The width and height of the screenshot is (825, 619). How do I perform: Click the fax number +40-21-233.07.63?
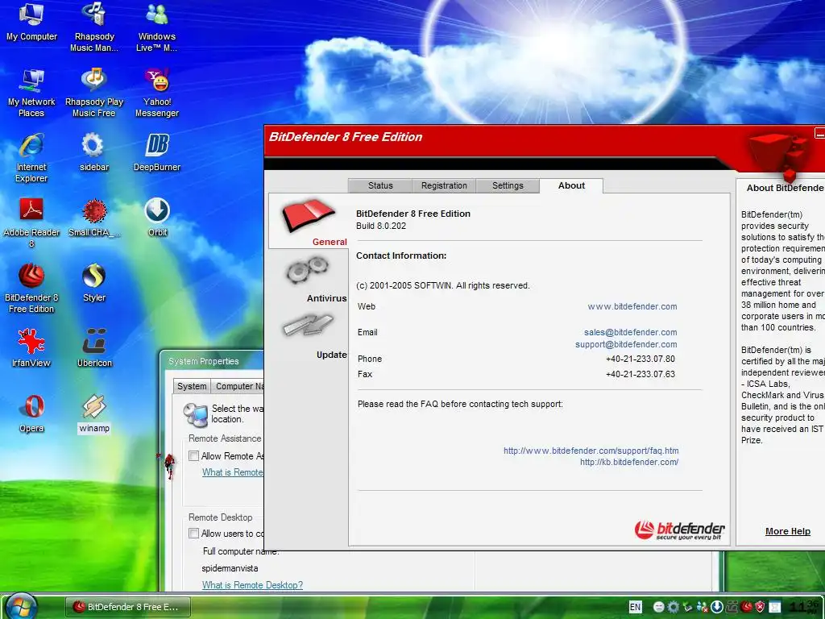(x=641, y=374)
